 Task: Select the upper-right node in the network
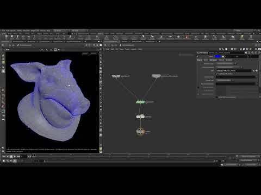click(156, 76)
